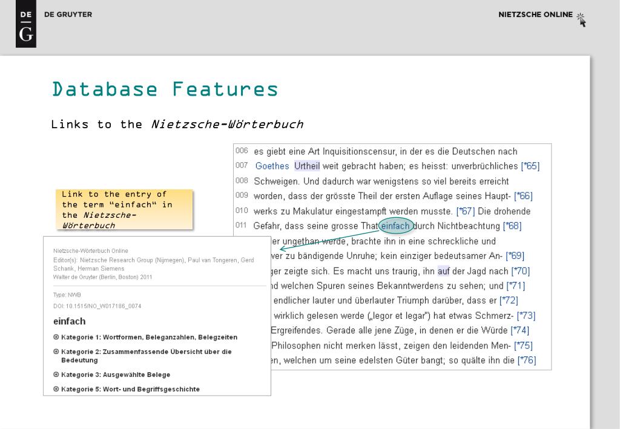Click line number 011
Image resolution: width=620 pixels, height=429 pixels.
click(241, 226)
